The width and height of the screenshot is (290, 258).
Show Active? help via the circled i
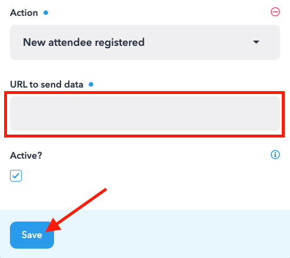pyautogui.click(x=275, y=155)
